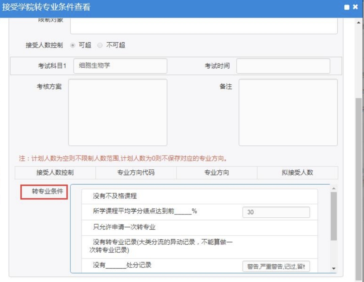Select the 只允许申请一次转专业 condition row

tap(199, 228)
